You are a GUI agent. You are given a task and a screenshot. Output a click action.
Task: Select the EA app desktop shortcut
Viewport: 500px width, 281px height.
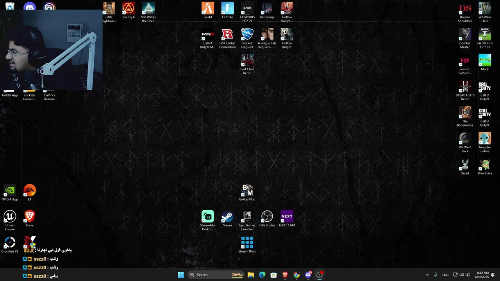30,193
